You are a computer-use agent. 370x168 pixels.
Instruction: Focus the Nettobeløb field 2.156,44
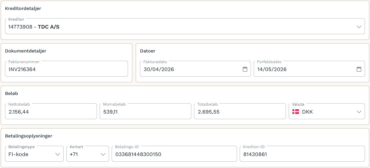[51, 111]
